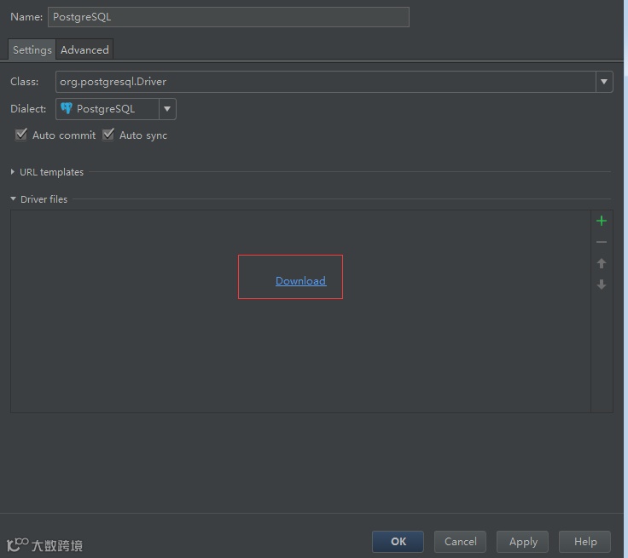
Task: Click the move down arrow icon
Action: pyautogui.click(x=602, y=285)
